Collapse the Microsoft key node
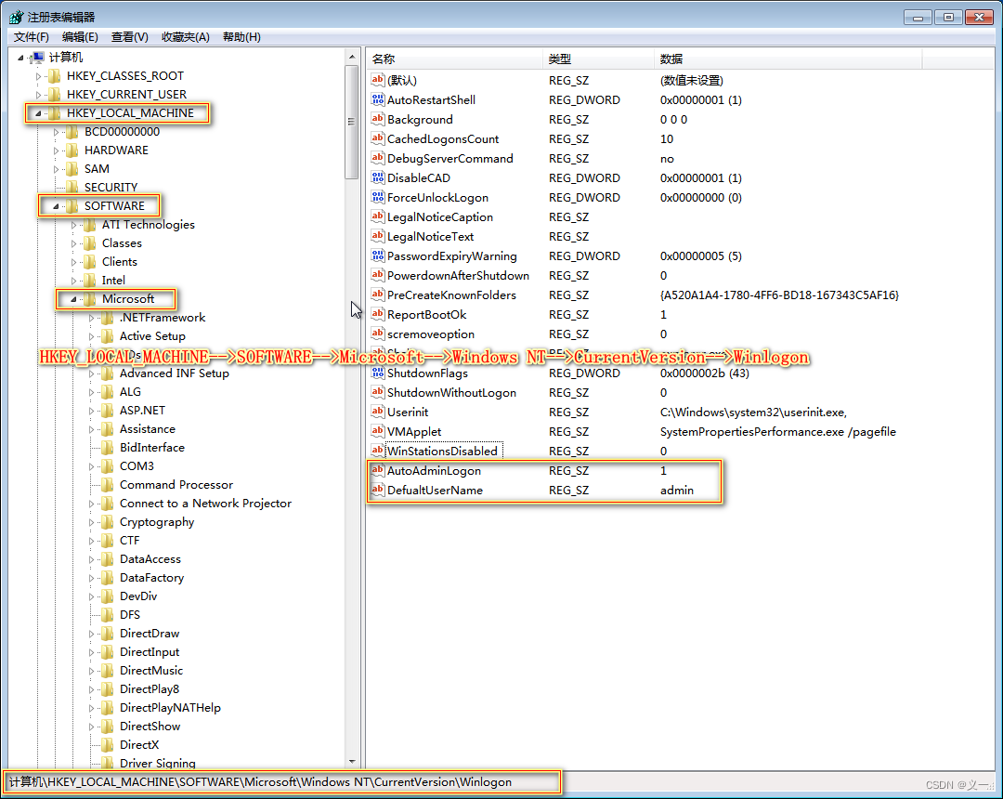This screenshot has height=799, width=1003. 73,299
